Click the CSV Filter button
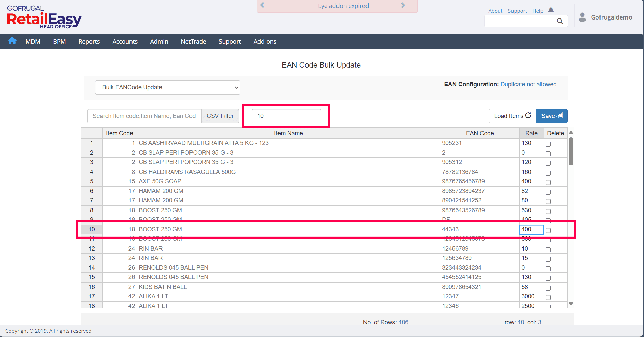This screenshot has width=644, height=337. coord(220,116)
